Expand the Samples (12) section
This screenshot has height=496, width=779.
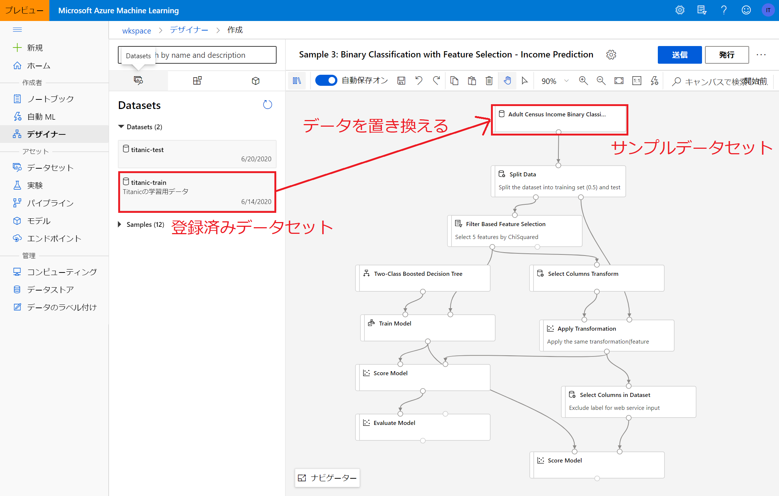(x=119, y=224)
